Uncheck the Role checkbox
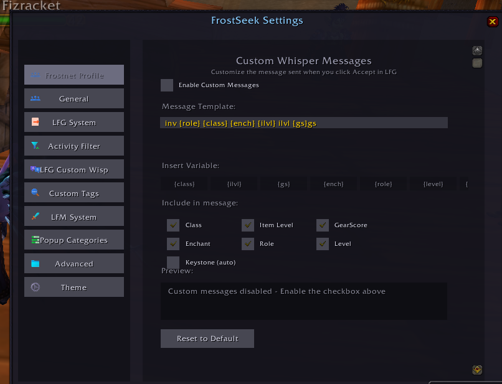The height and width of the screenshot is (384, 502). (248, 244)
